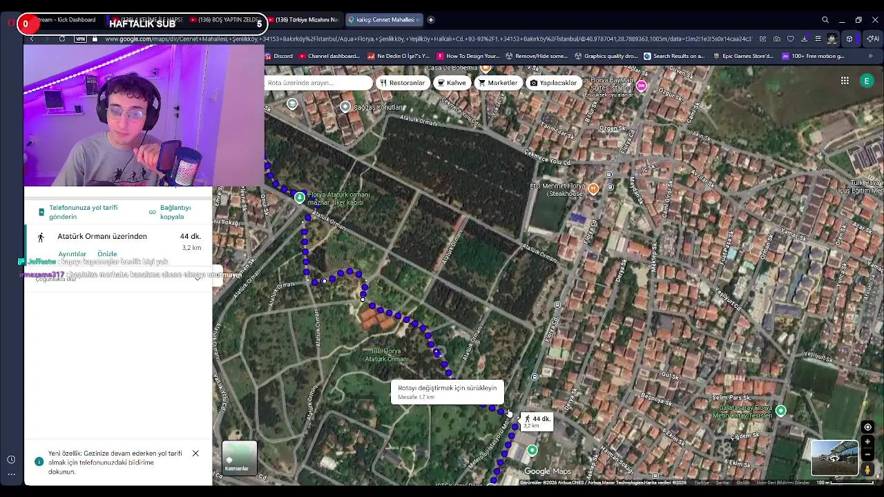884x497 pixels.
Task: Click the info icon in the 'Yeni özellik' banner
Action: pos(39,462)
